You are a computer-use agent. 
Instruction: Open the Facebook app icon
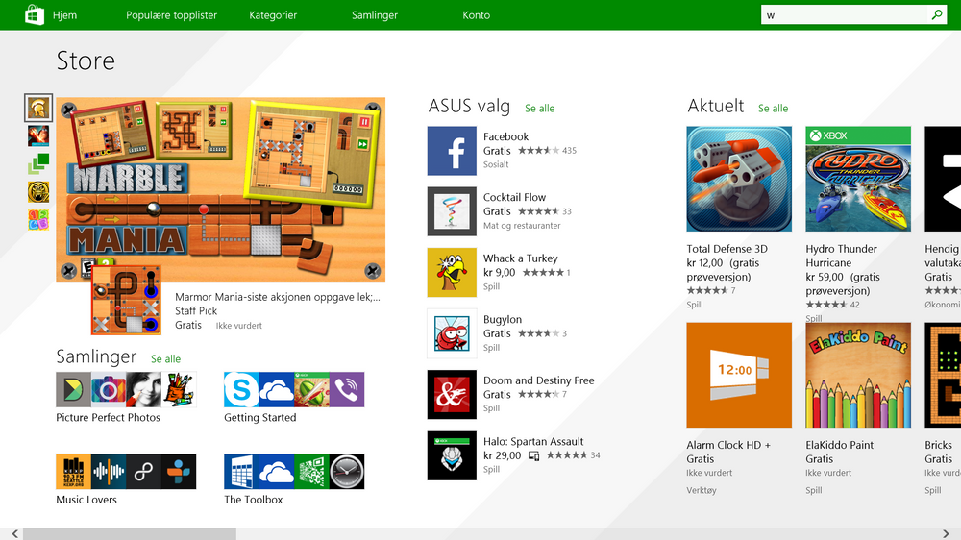[452, 151]
